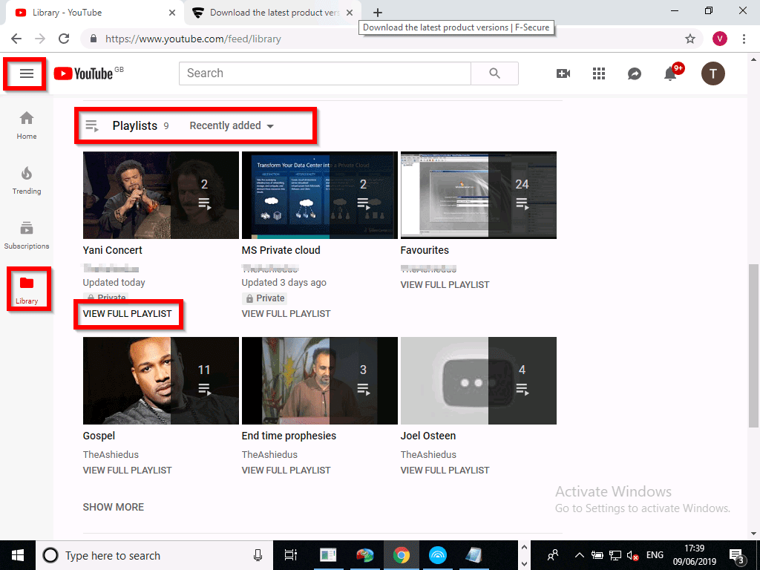Click the ENG language indicator
The image size is (760, 570).
pyautogui.click(x=655, y=555)
